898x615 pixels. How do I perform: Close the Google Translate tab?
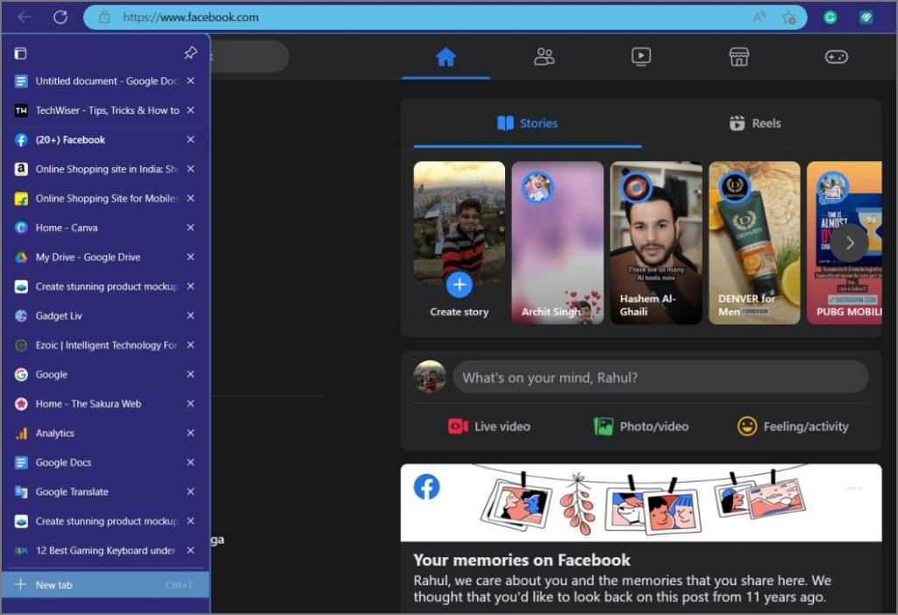190,491
